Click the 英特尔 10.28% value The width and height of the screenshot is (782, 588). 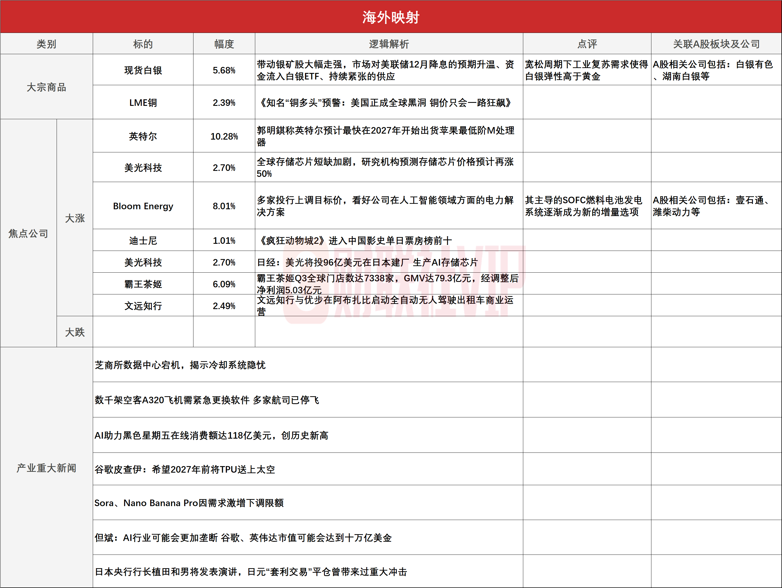coord(224,136)
